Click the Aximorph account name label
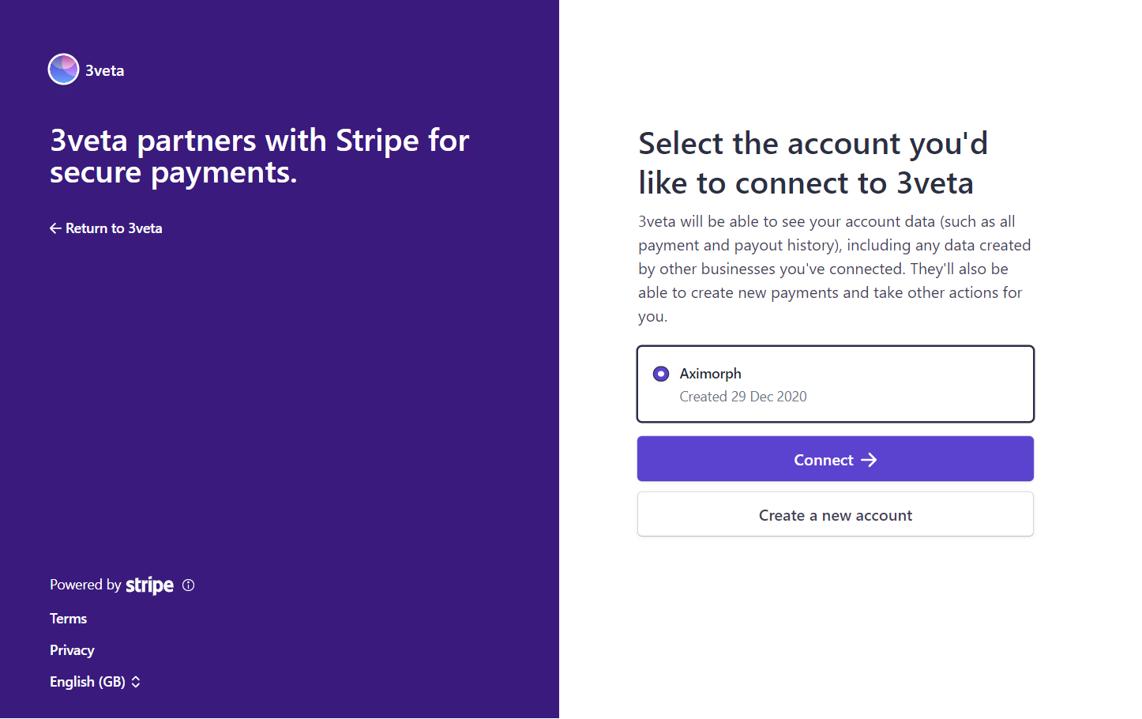 click(x=710, y=373)
